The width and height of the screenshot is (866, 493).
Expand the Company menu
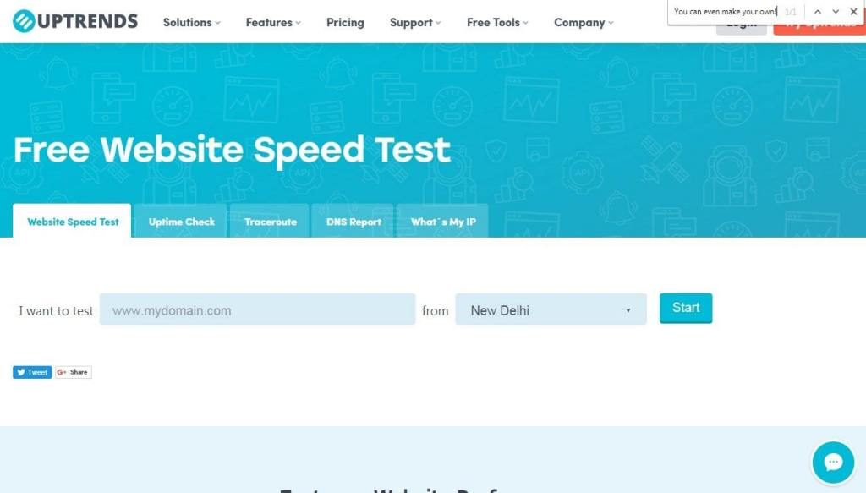point(584,23)
